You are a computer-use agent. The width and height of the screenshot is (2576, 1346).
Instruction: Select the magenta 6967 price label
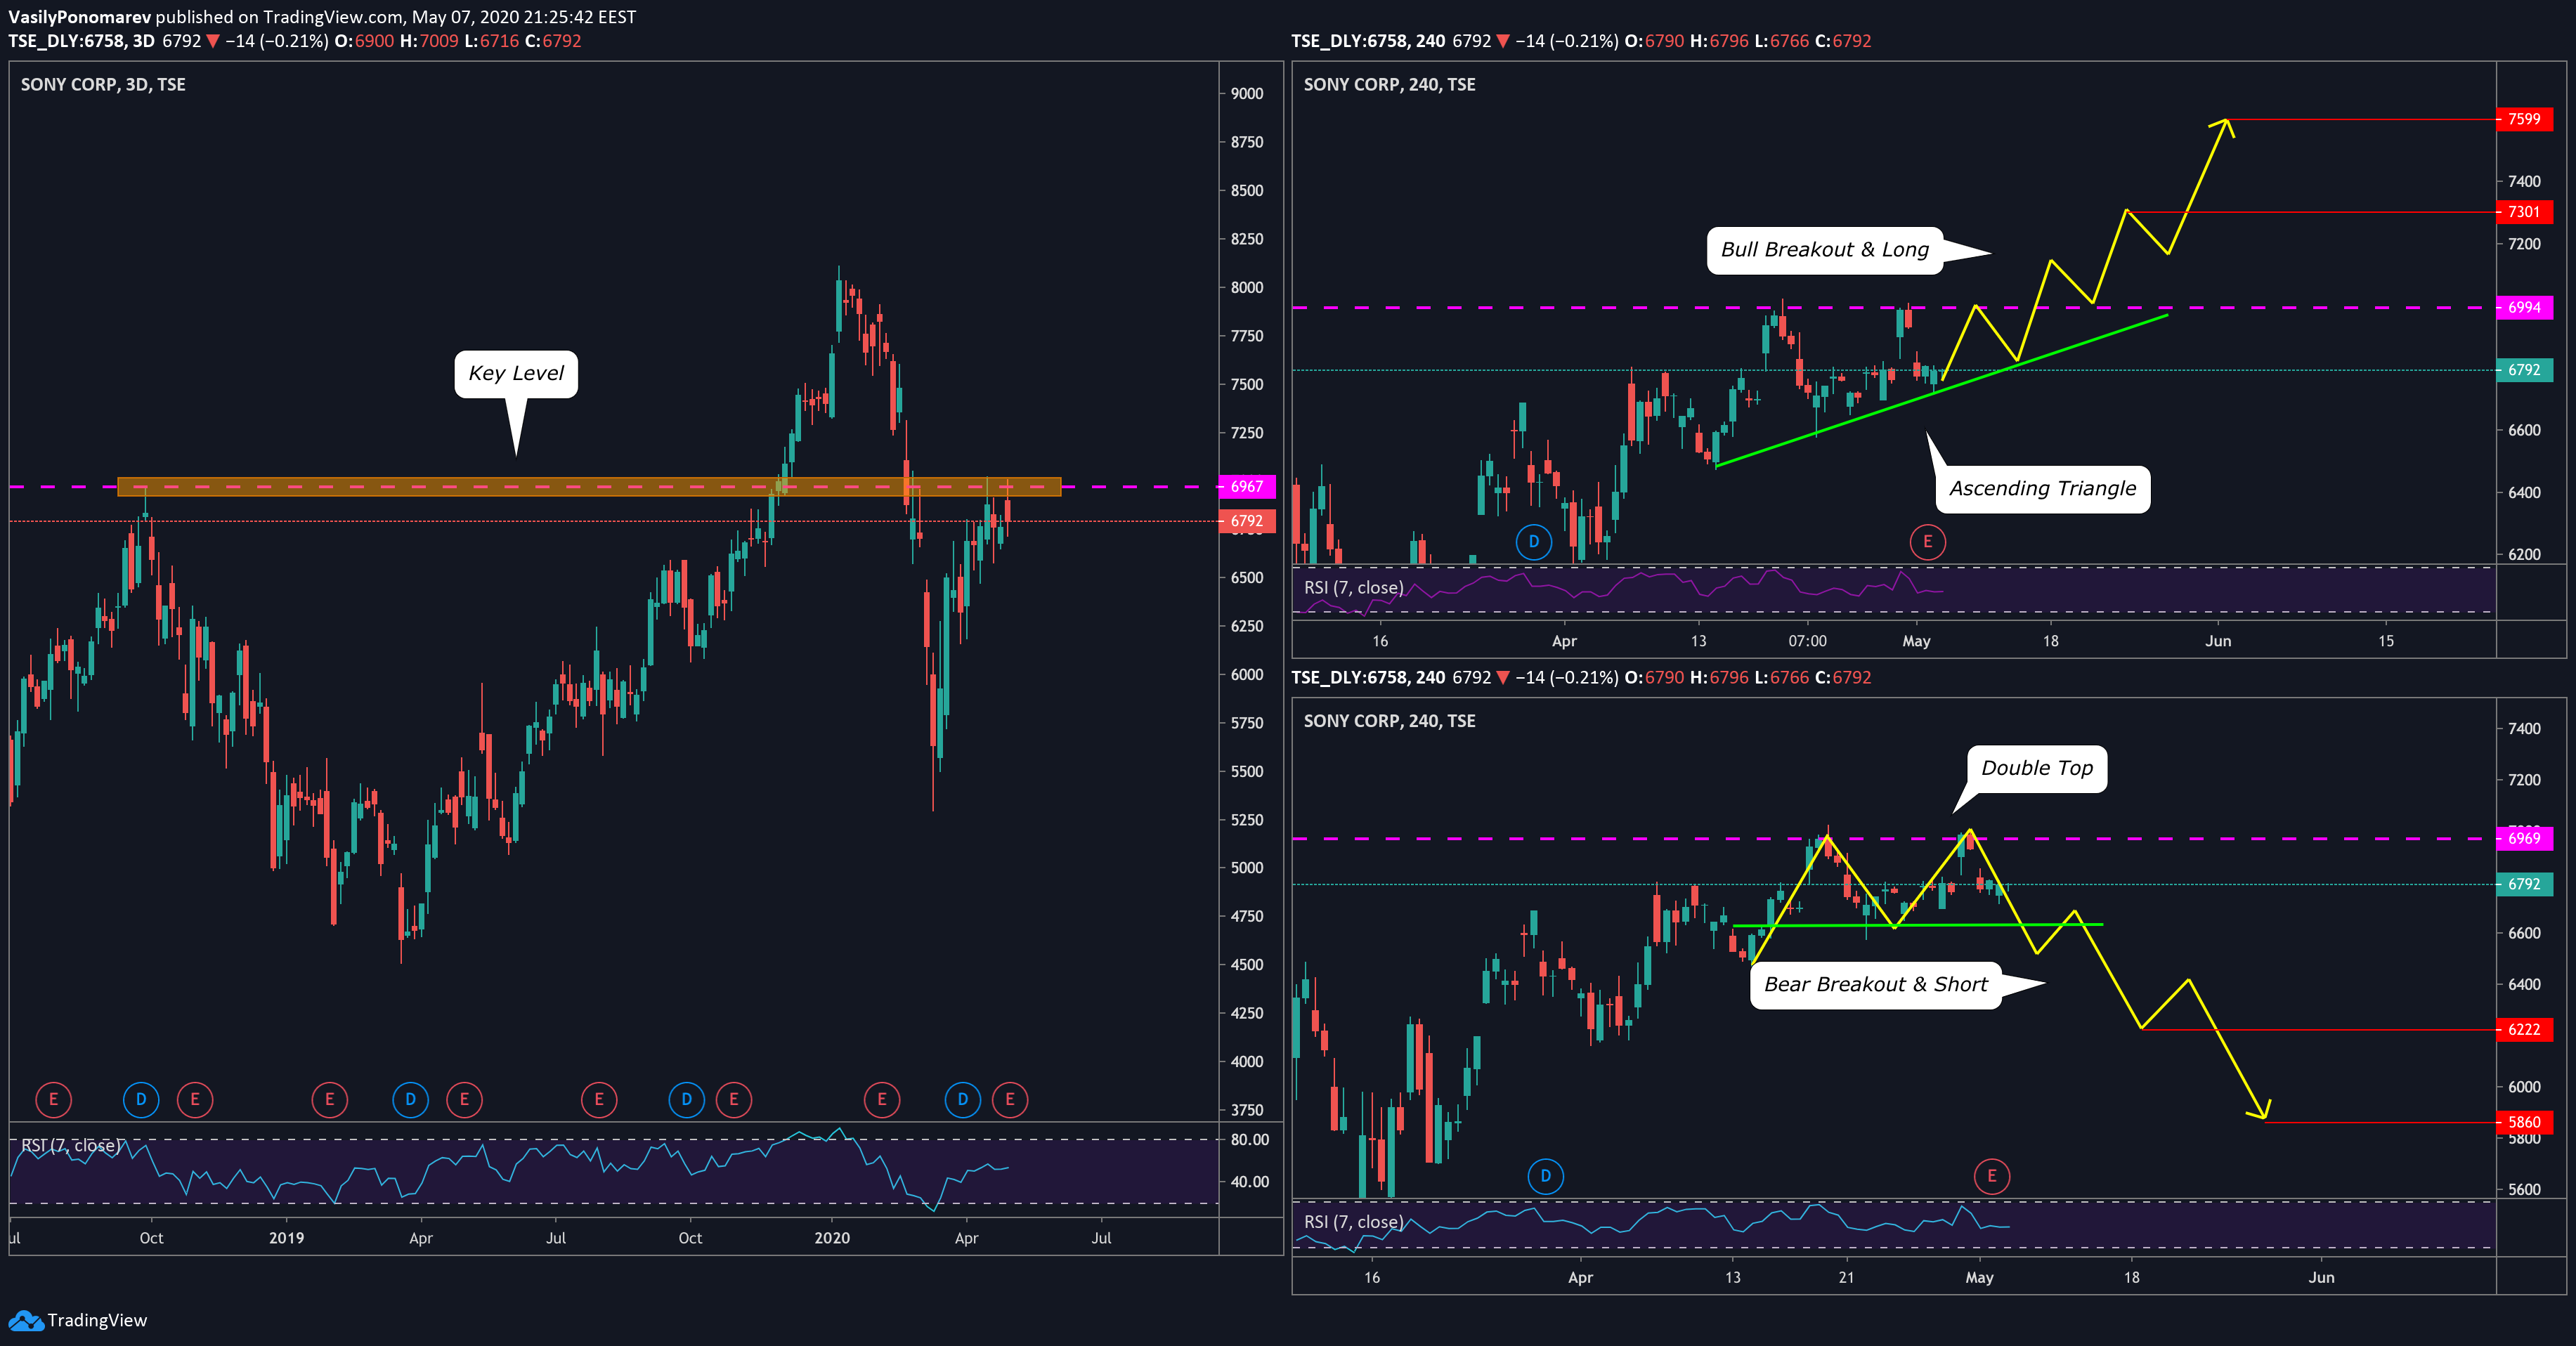(x=1246, y=486)
